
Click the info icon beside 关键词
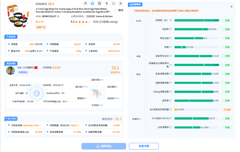140,119
